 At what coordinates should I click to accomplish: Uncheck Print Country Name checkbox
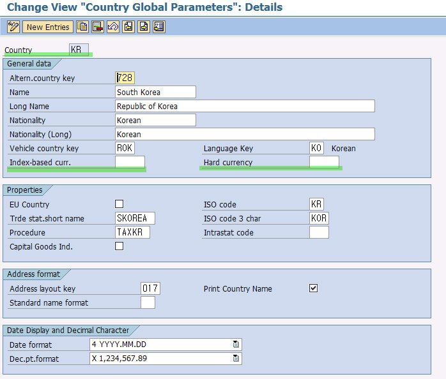[314, 288]
